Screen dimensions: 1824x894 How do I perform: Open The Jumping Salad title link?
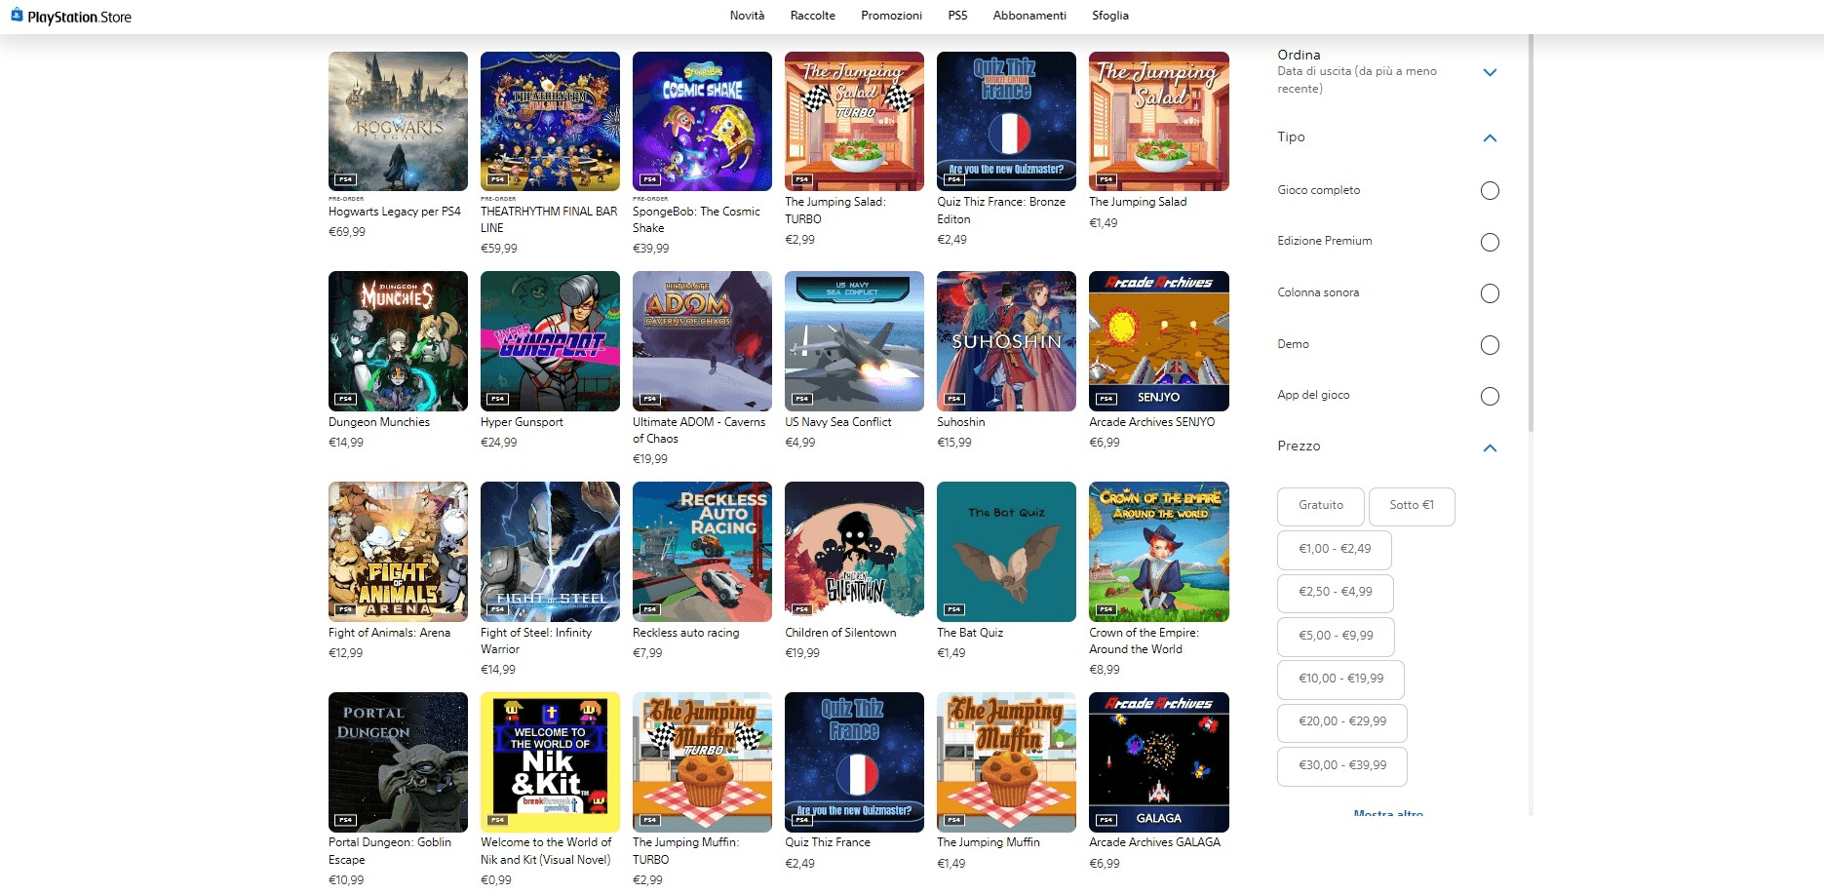click(x=1138, y=202)
